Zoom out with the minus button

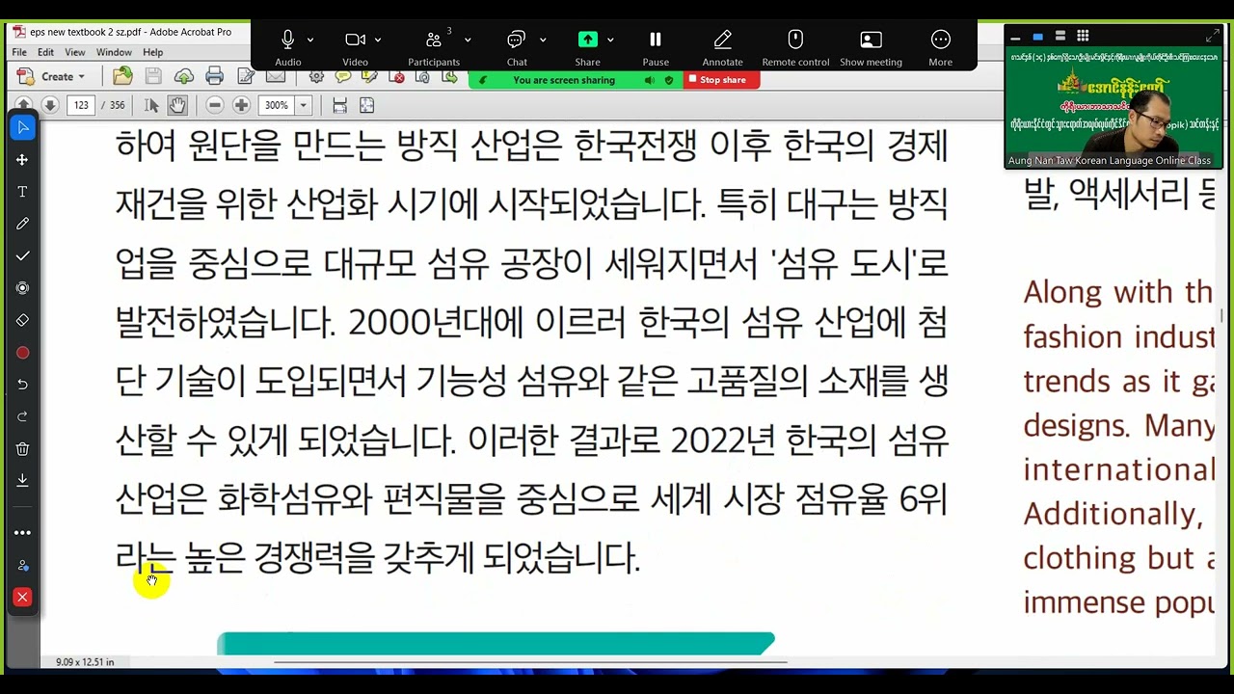tap(215, 105)
